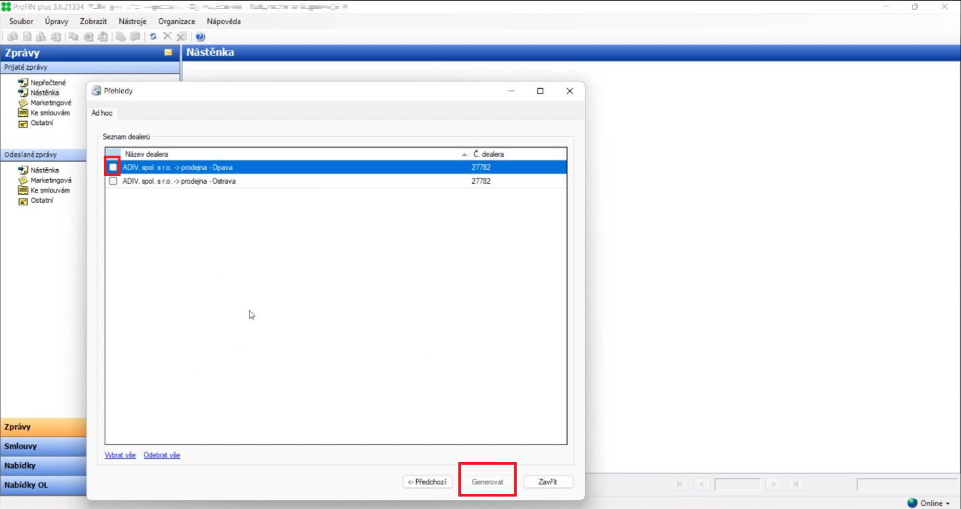Click the blue help question mark icon
The height and width of the screenshot is (509, 961).
200,37
